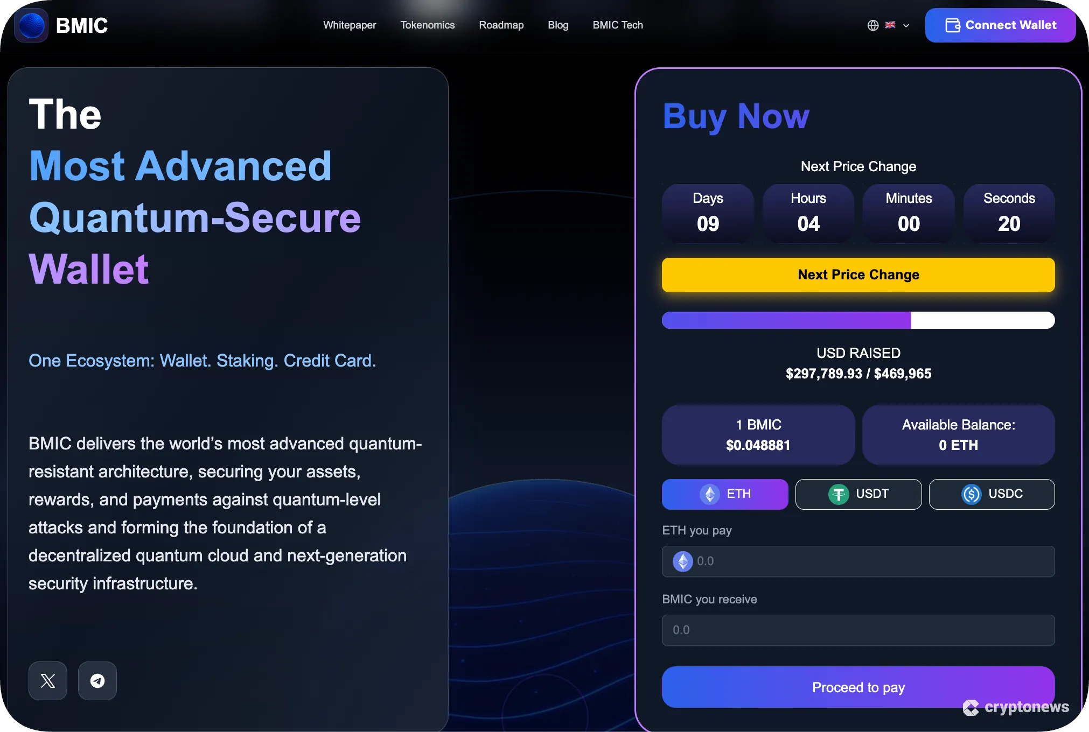Click the BMIC logo icon
This screenshot has height=732, width=1089.
pos(31,25)
